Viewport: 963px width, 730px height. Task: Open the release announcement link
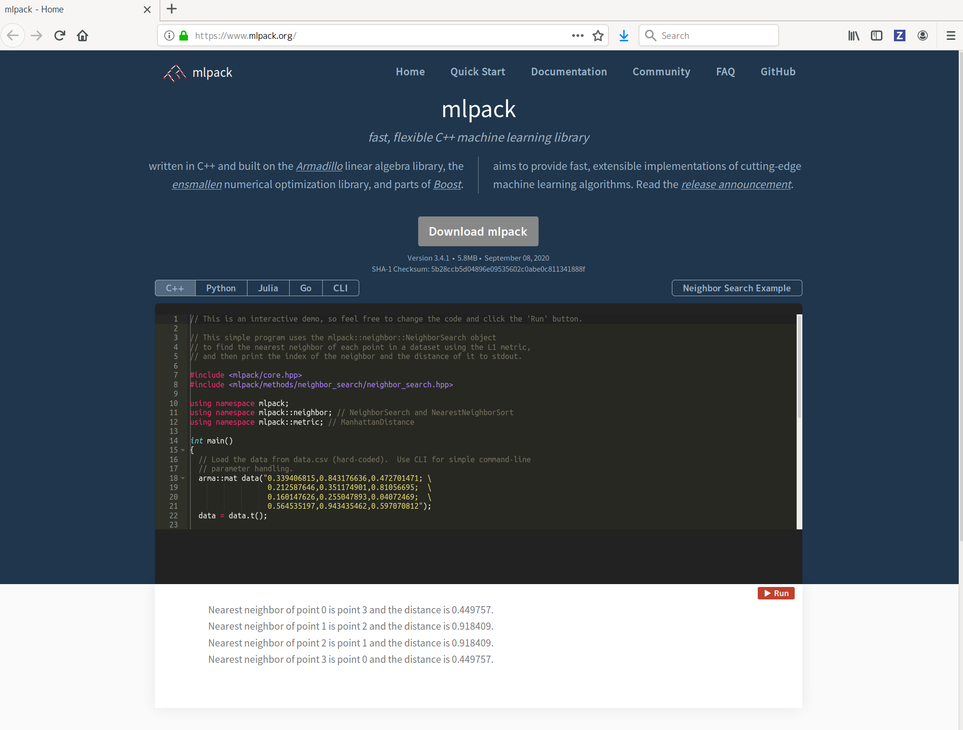click(736, 184)
